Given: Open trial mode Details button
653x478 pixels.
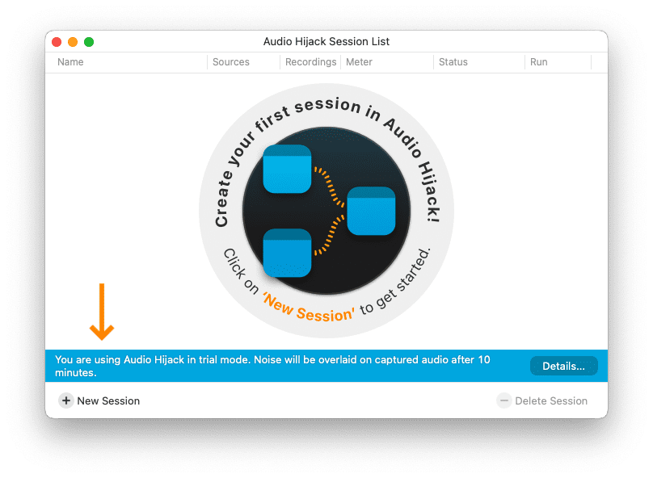Looking at the screenshot, I should coord(563,366).
